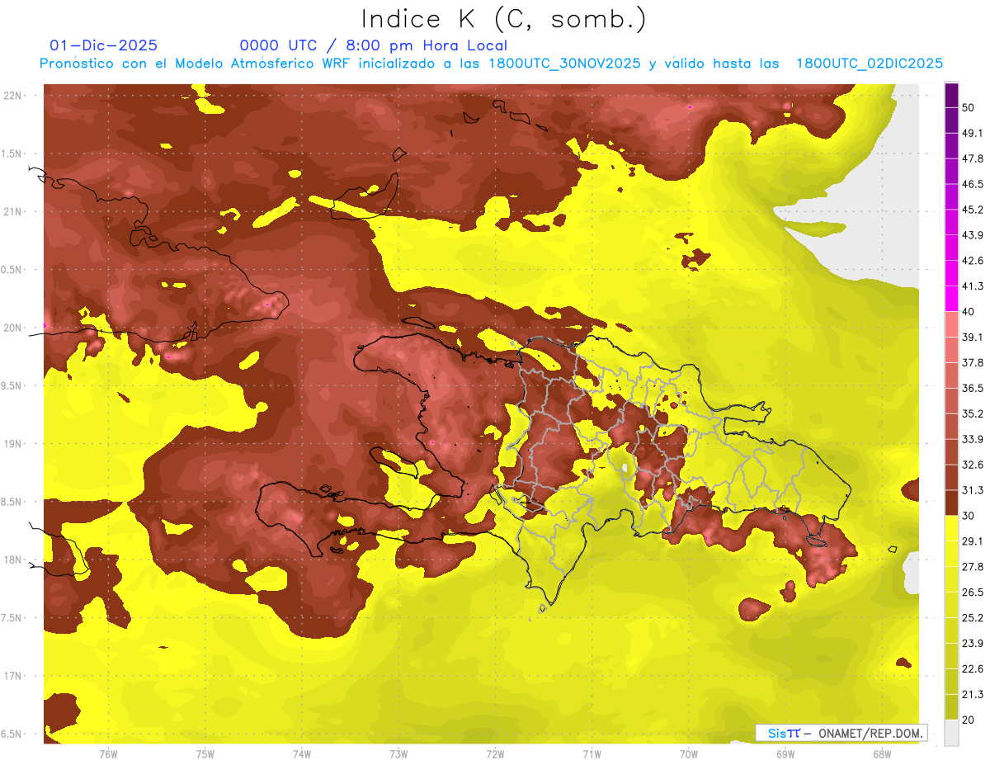The image size is (990, 765).
Task: Click the colorbar value '46.5'
Action: pos(973,185)
